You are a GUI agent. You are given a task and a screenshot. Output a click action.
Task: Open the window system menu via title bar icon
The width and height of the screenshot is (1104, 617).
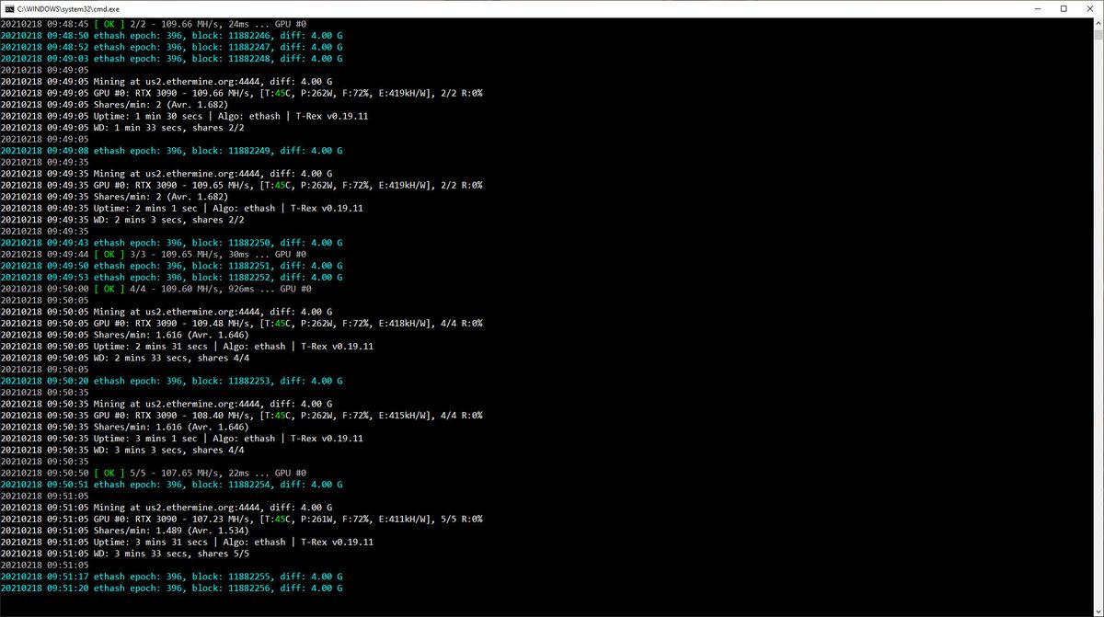(x=9, y=8)
